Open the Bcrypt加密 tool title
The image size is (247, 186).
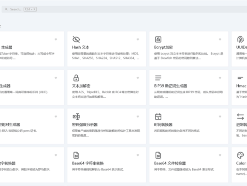click(163, 47)
